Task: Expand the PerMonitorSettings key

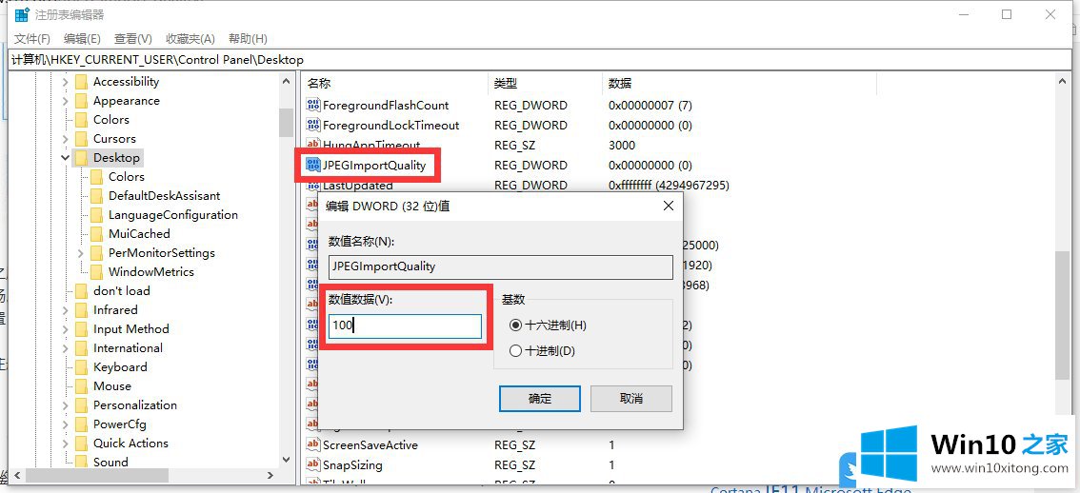Action: [x=81, y=253]
